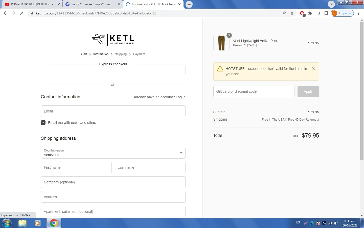Click the Last name field
This screenshot has height=228, width=364.
click(x=150, y=167)
